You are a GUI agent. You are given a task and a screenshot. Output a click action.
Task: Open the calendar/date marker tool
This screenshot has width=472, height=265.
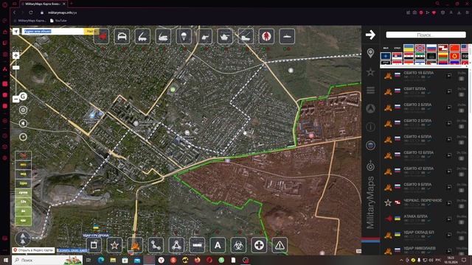point(94,245)
